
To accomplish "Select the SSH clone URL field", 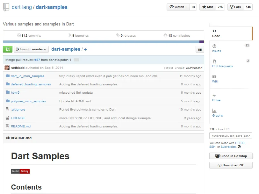I will point(231,135).
